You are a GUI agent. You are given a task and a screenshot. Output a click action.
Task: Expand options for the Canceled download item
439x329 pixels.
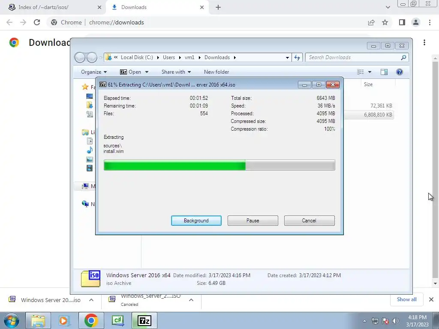pyautogui.click(x=191, y=300)
